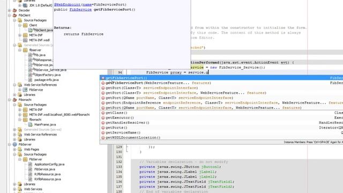
Task: Click the Fibonachi project icon
Action: click(x=15, y=100)
